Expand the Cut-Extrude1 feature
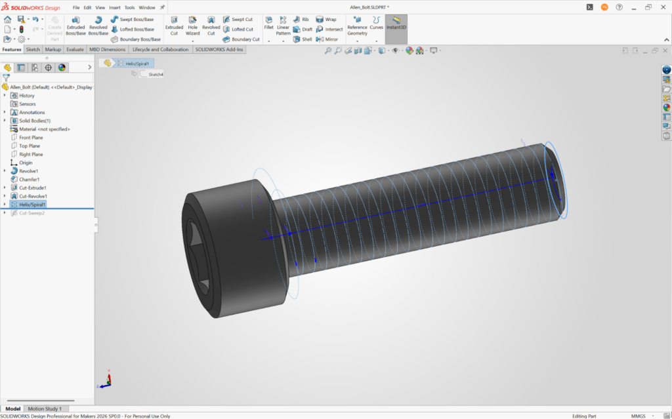Viewport: 672px width, 419px height. coord(5,188)
